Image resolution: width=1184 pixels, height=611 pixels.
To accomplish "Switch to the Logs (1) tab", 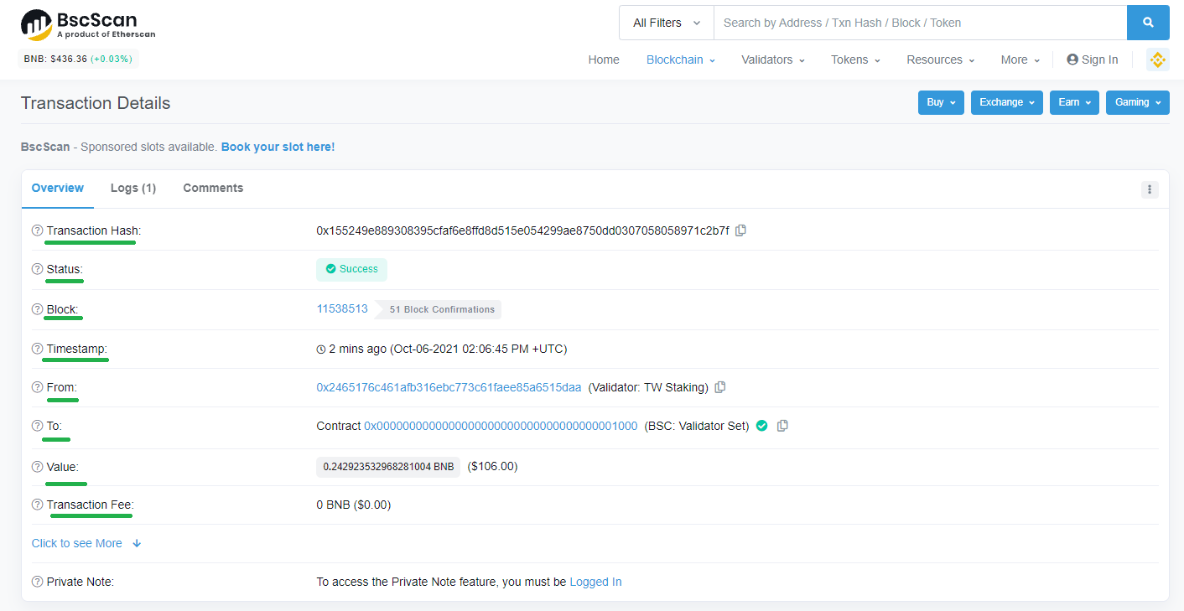I will (x=133, y=189).
